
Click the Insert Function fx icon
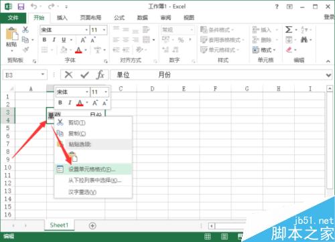click(x=100, y=75)
